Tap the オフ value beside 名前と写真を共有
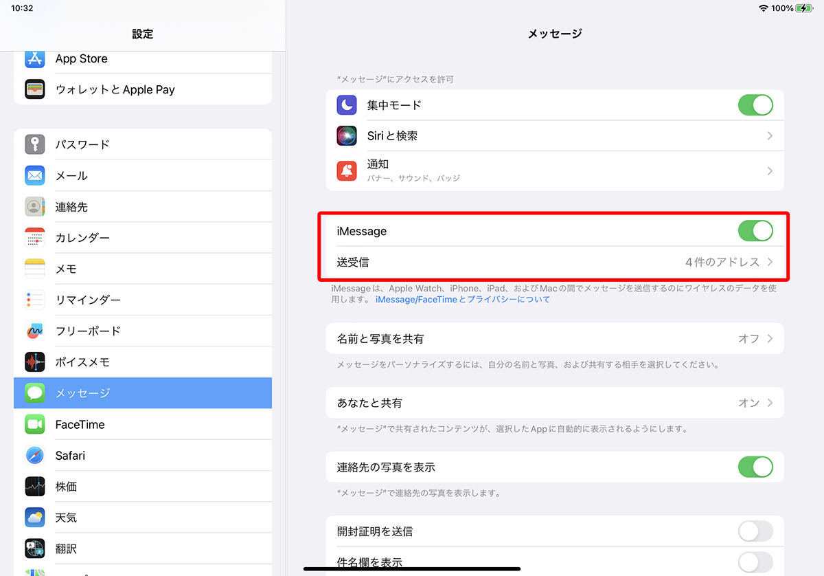This screenshot has height=576, width=824. click(748, 339)
